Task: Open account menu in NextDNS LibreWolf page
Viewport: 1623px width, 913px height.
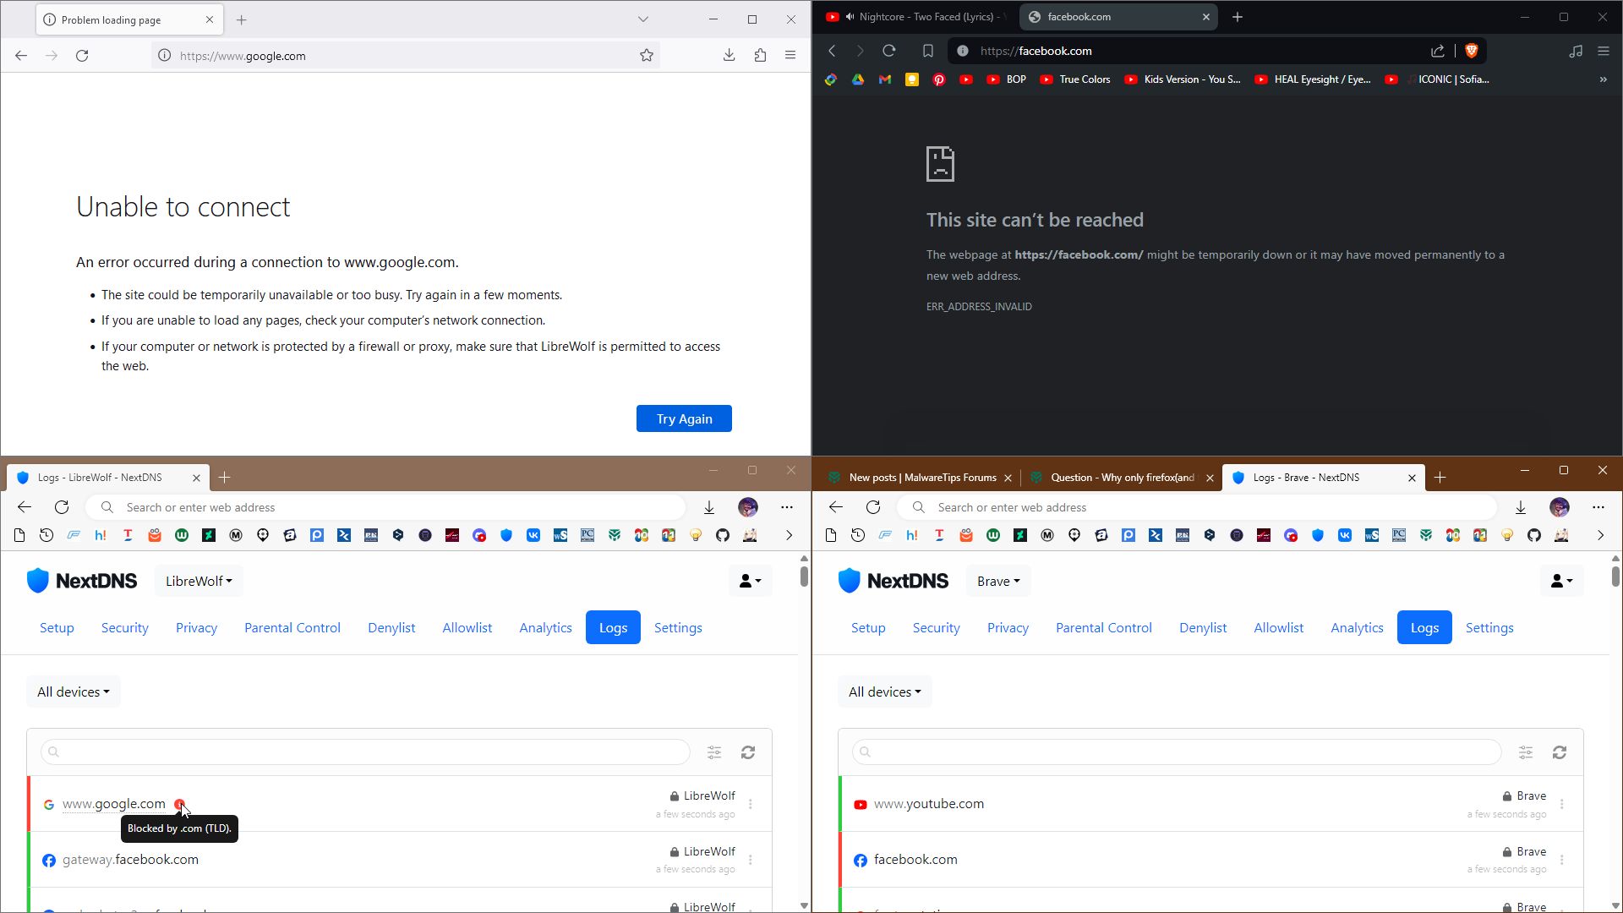Action: tap(751, 581)
